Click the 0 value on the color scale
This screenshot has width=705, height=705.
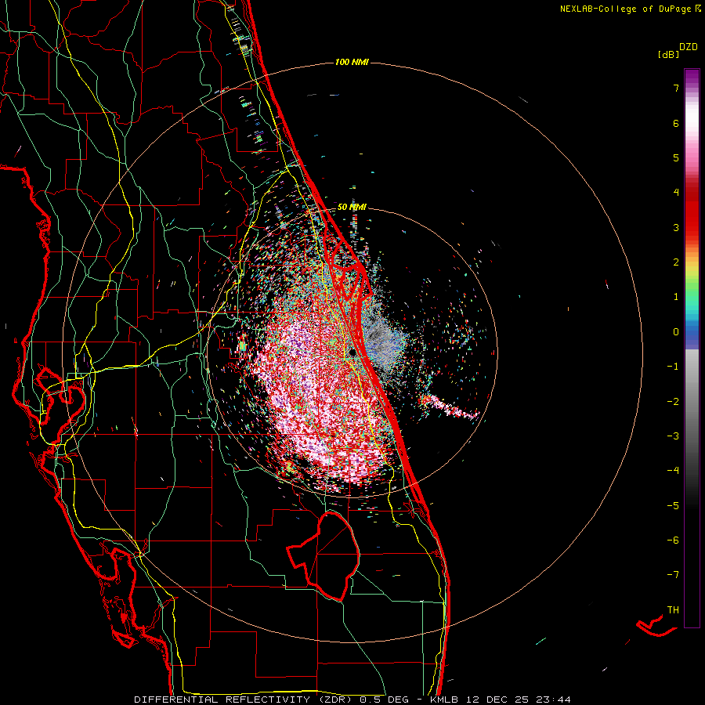click(x=676, y=332)
